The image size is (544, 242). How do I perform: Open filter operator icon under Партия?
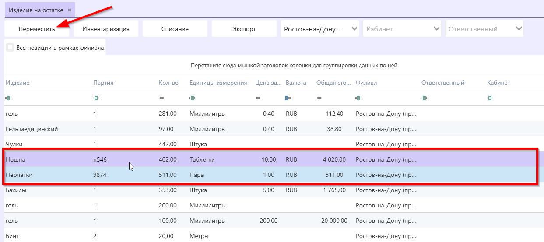96,98
